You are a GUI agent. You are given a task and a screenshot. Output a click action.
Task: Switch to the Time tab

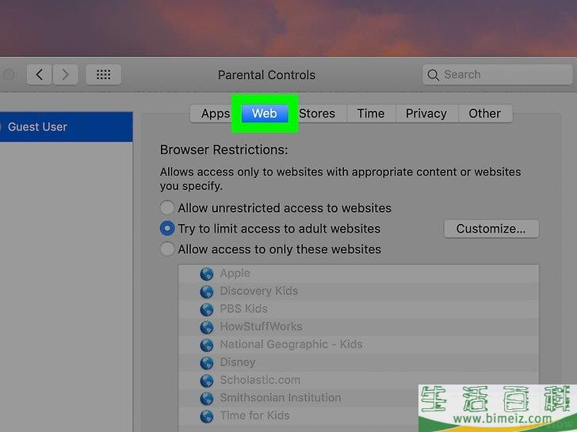[x=370, y=114]
